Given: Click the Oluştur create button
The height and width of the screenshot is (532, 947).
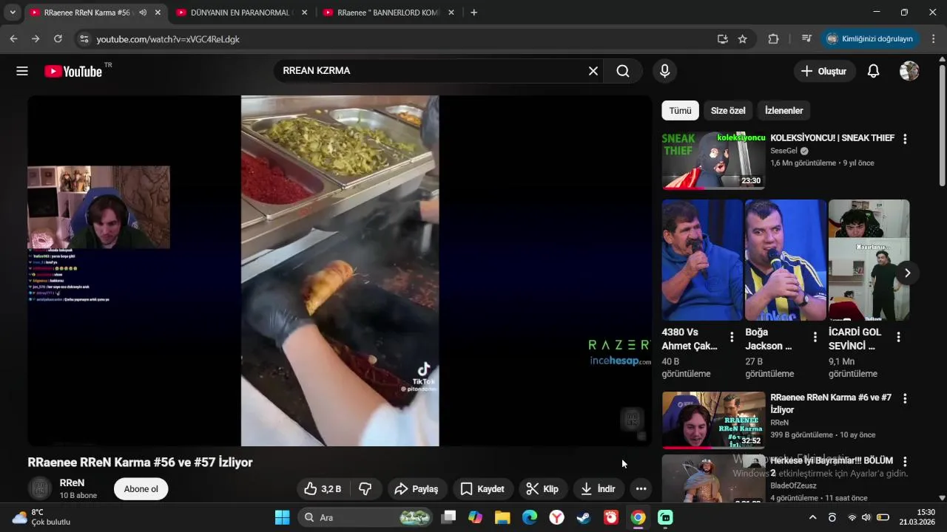Looking at the screenshot, I should 824,71.
